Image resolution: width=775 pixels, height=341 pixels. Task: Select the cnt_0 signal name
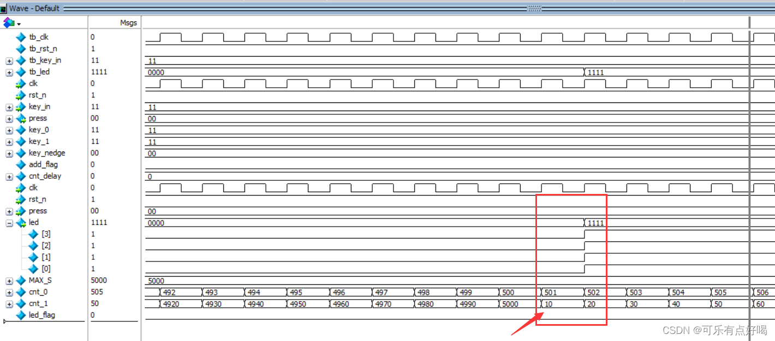pyautogui.click(x=38, y=292)
